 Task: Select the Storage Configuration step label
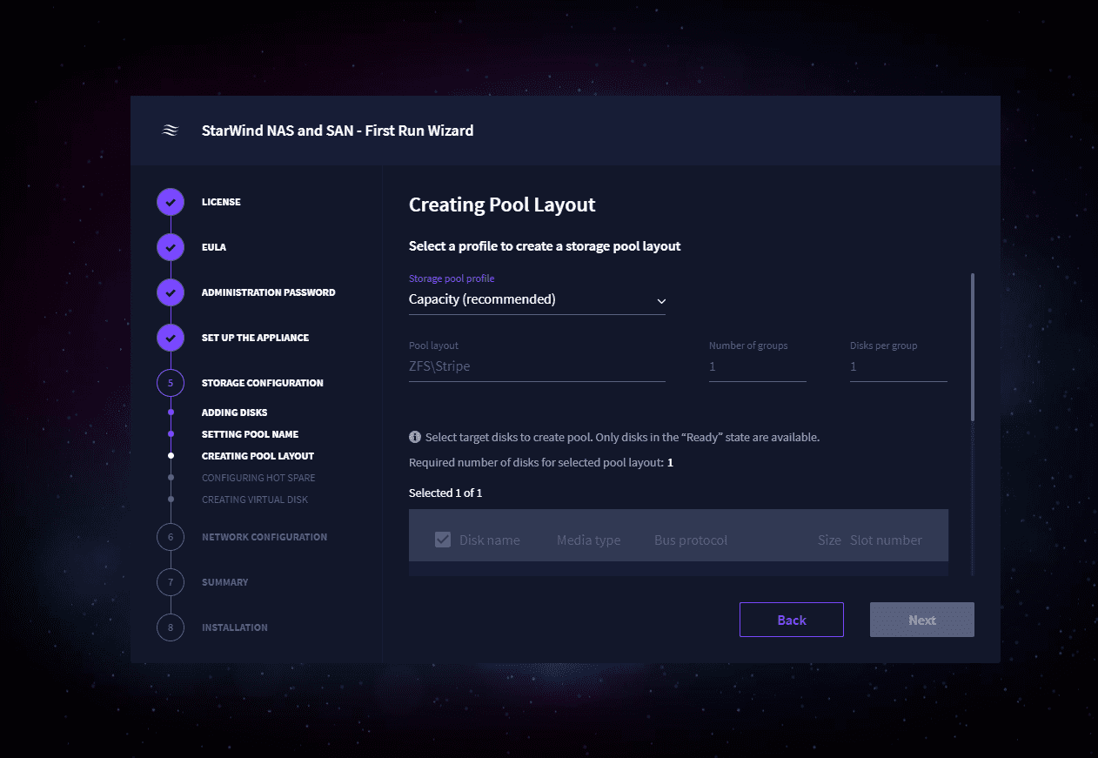click(x=263, y=383)
